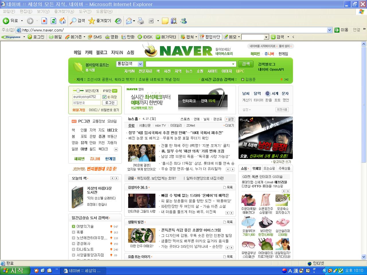Click the 뒤로 back arrow icon
The width and height of the screenshot is (367, 275).
point(6,21)
